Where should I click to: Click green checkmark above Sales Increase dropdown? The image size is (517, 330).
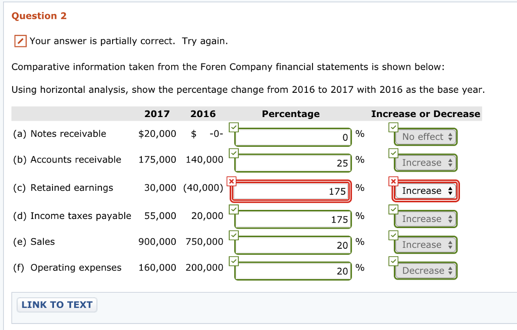tap(393, 235)
